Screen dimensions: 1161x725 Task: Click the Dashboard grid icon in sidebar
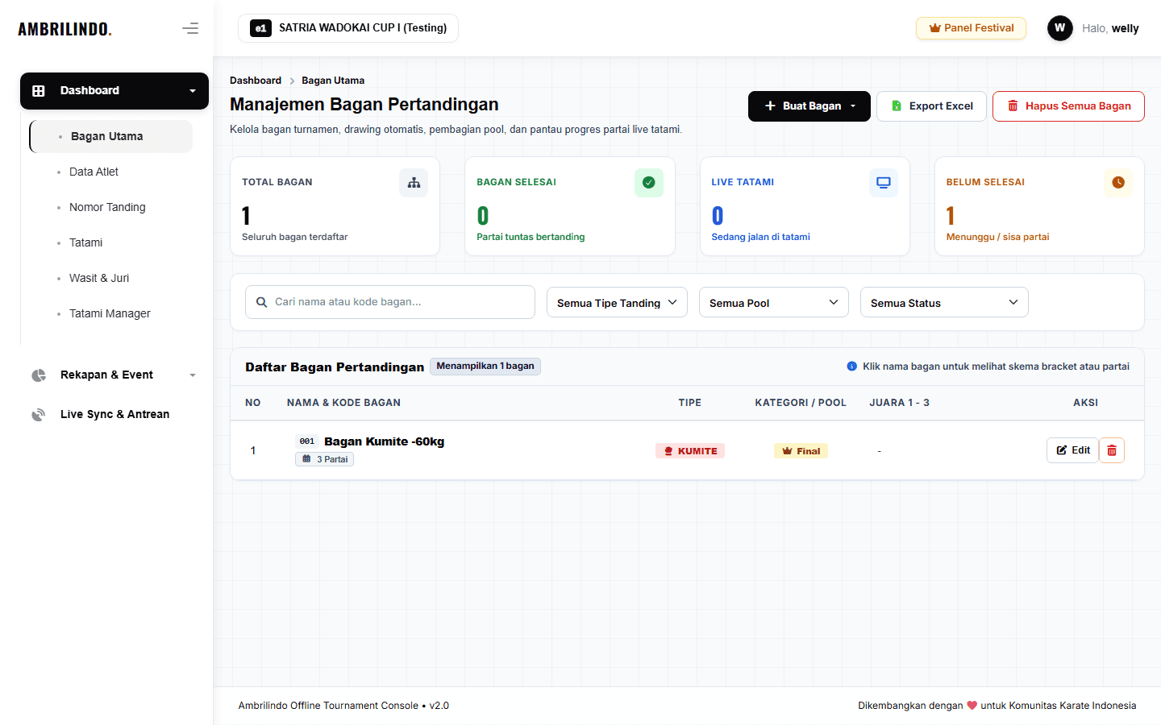click(38, 91)
